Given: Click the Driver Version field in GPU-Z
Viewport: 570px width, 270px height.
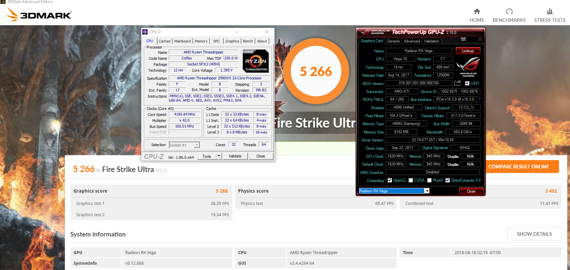Looking at the screenshot, I should (x=433, y=140).
